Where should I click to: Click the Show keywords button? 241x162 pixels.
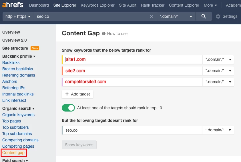[79, 145]
